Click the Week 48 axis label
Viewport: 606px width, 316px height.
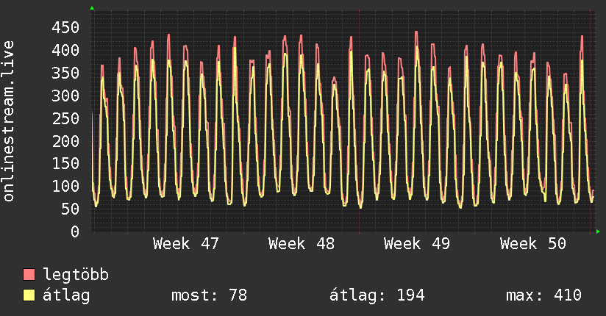[302, 244]
